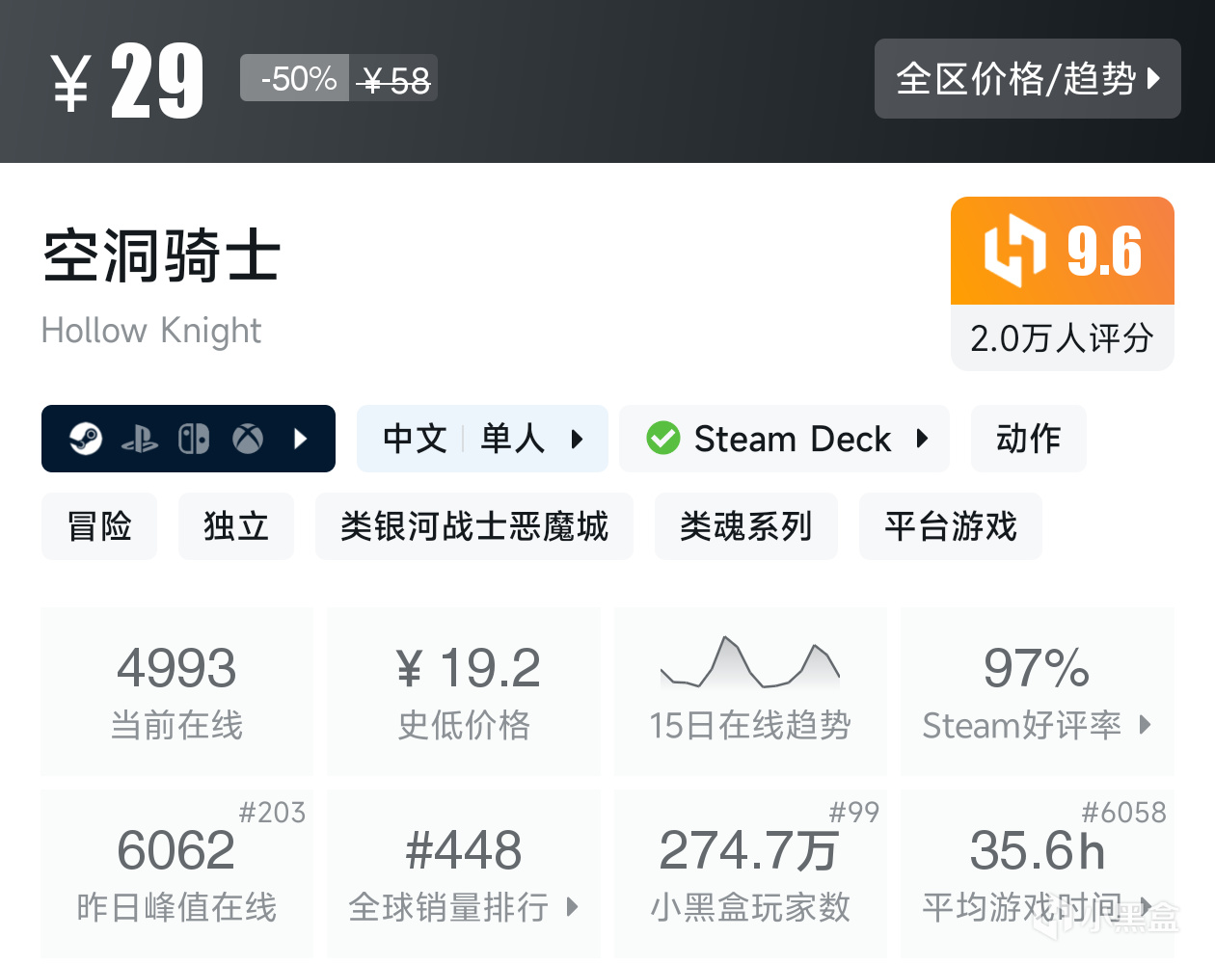Click the #203 peak online rank
Screen dimensions: 1215x964
[272, 813]
